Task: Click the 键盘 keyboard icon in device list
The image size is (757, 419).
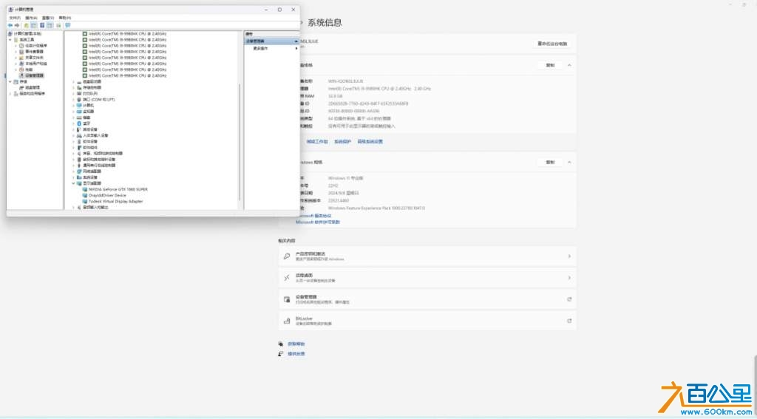Action: (79, 117)
